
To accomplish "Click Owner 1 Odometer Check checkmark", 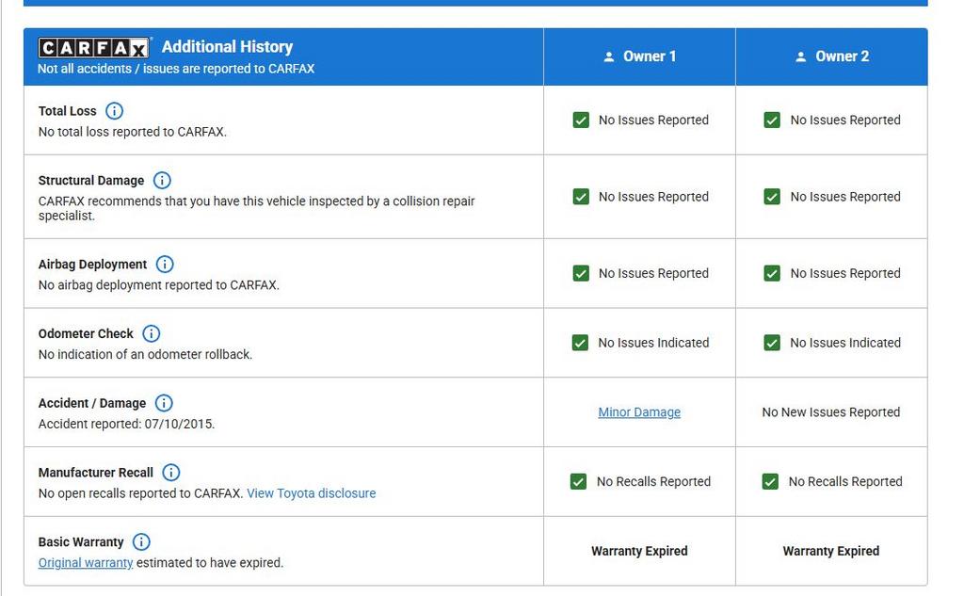I will [580, 343].
